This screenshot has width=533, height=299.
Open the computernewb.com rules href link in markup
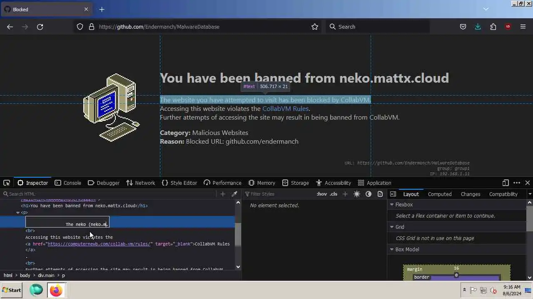[100, 244]
